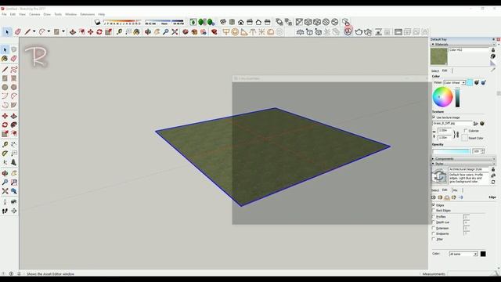
Task: Enable the Depth cue checkbox
Action: [x=434, y=222]
